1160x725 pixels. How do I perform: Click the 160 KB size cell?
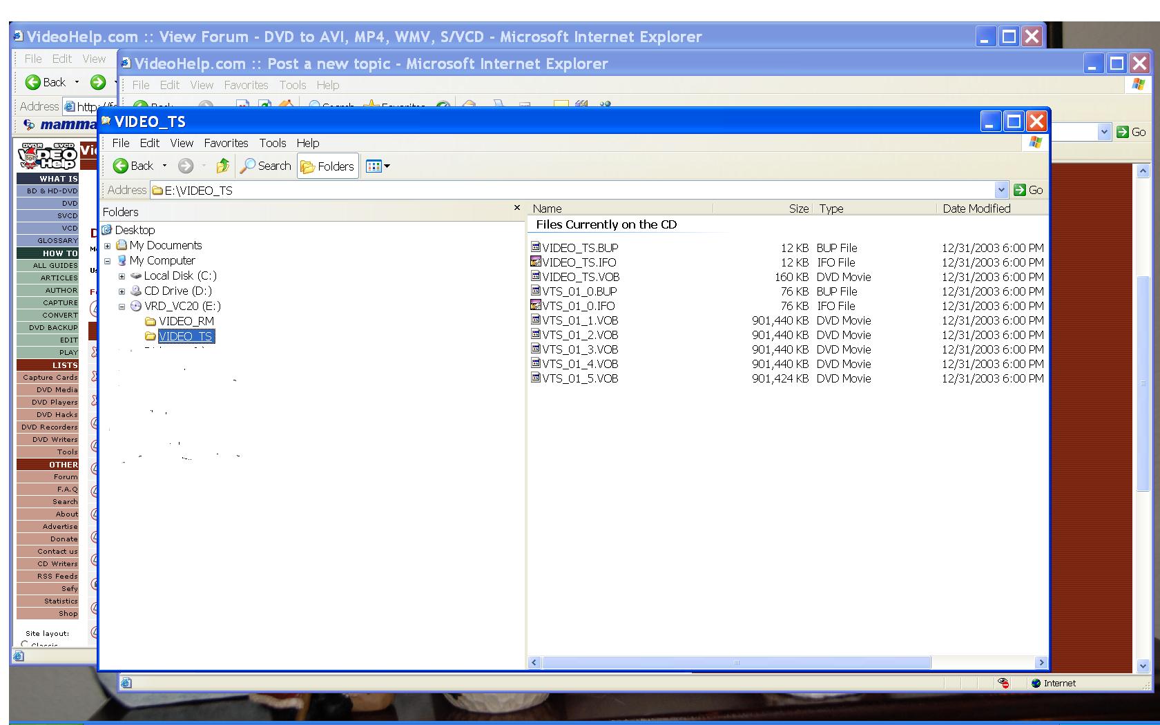(x=791, y=277)
